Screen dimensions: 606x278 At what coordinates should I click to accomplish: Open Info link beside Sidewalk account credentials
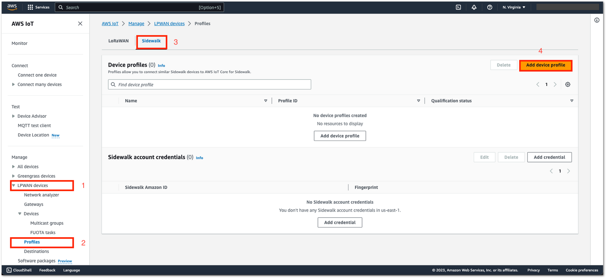click(x=199, y=158)
